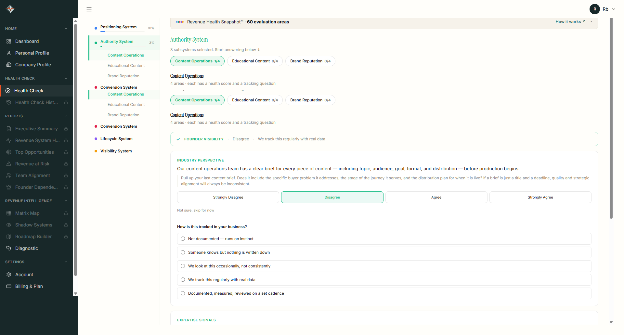Click the Roadmap Builder map icon

point(9,237)
